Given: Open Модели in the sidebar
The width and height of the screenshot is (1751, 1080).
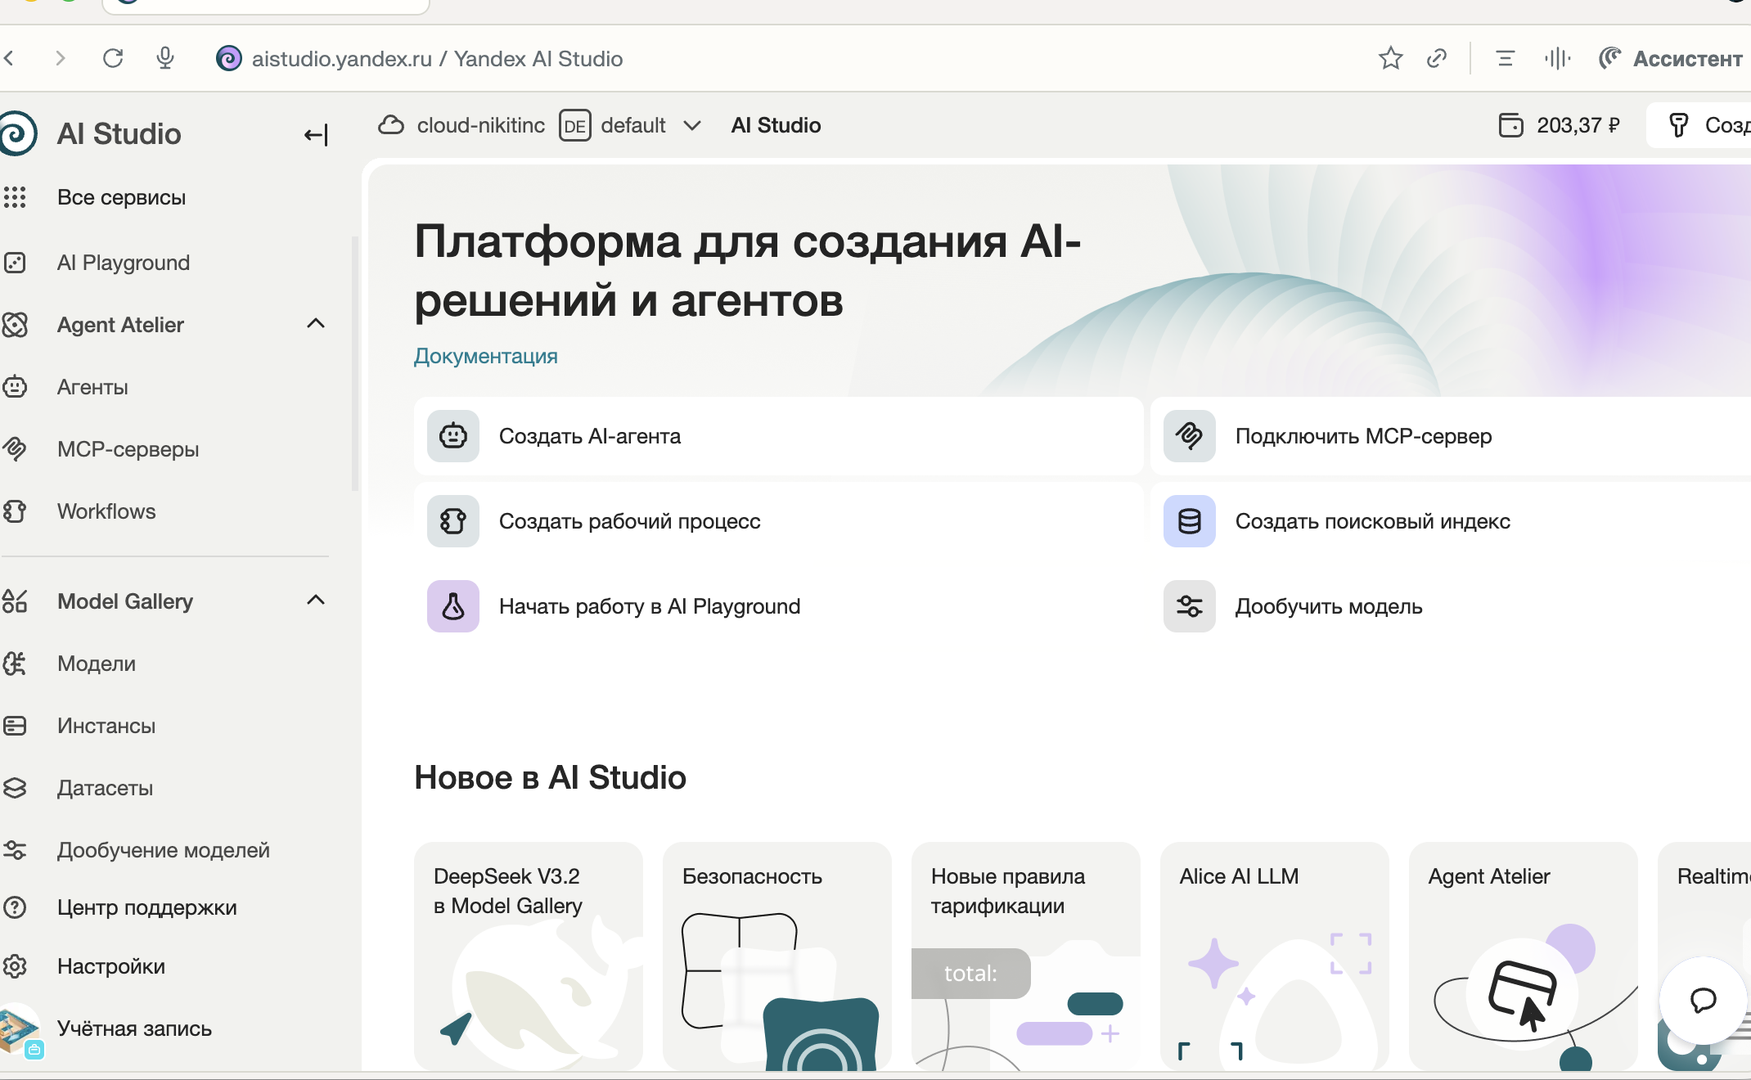Looking at the screenshot, I should (x=97, y=664).
